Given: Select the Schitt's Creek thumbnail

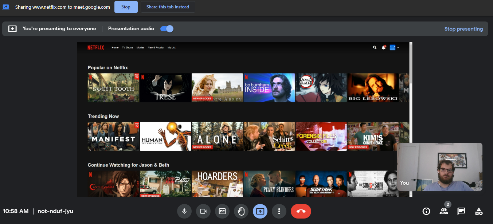Looking at the screenshot, I should pyautogui.click(x=269, y=137).
